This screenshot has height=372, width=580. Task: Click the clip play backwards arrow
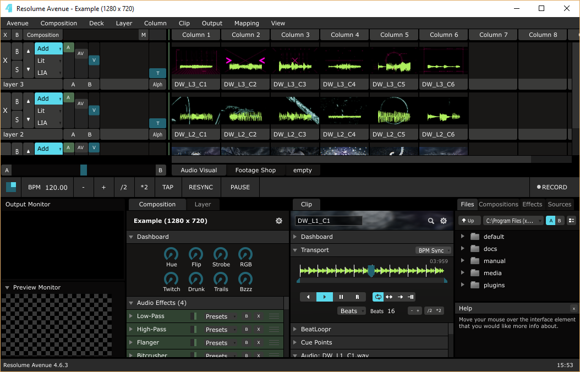coord(308,297)
